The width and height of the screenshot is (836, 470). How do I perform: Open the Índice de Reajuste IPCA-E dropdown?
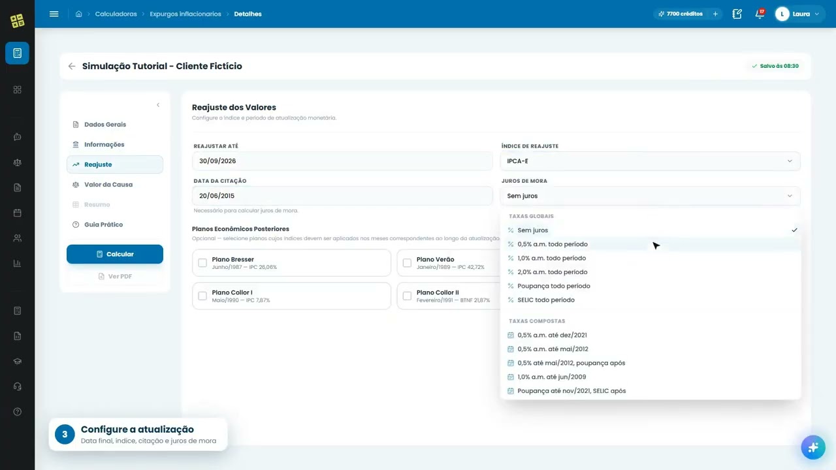point(650,161)
